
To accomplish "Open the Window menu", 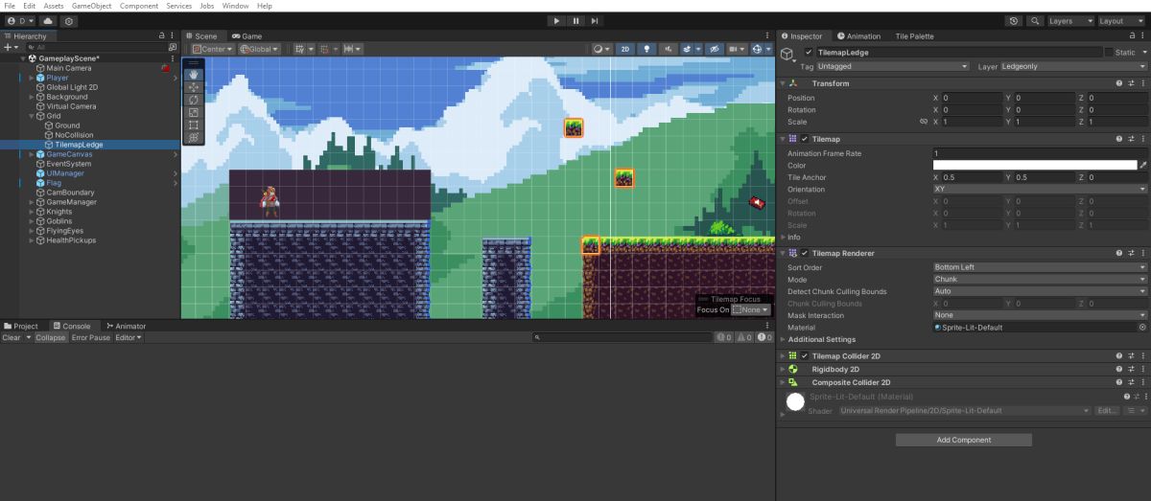I will 235,6.
